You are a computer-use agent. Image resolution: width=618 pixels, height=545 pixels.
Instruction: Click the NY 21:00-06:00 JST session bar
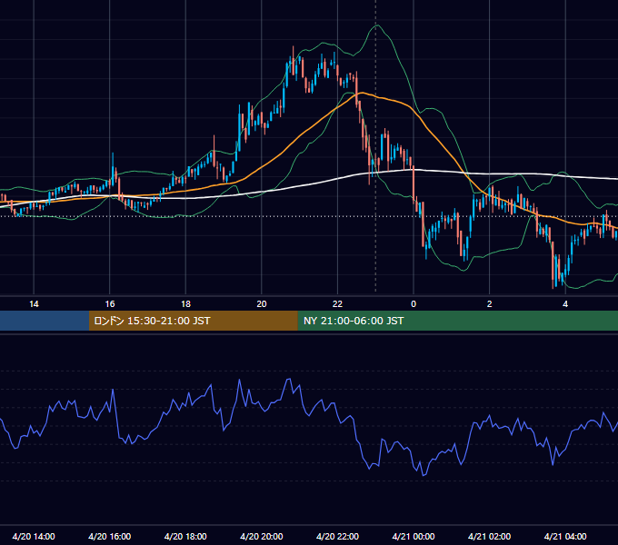457,321
